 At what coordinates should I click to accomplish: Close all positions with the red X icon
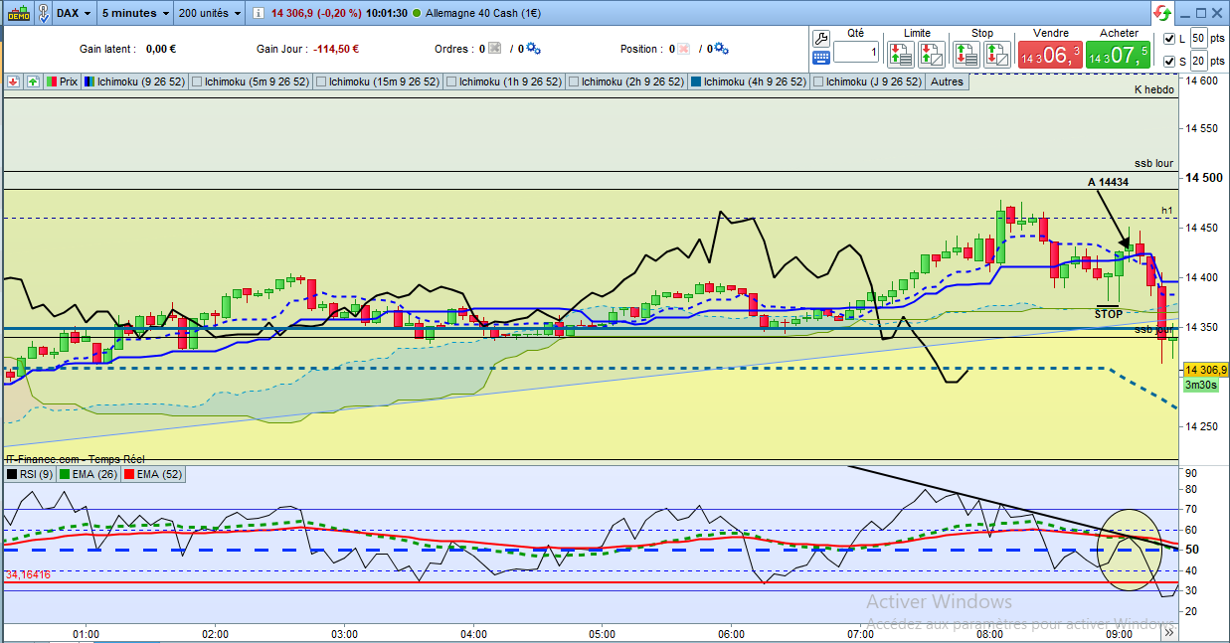(682, 48)
